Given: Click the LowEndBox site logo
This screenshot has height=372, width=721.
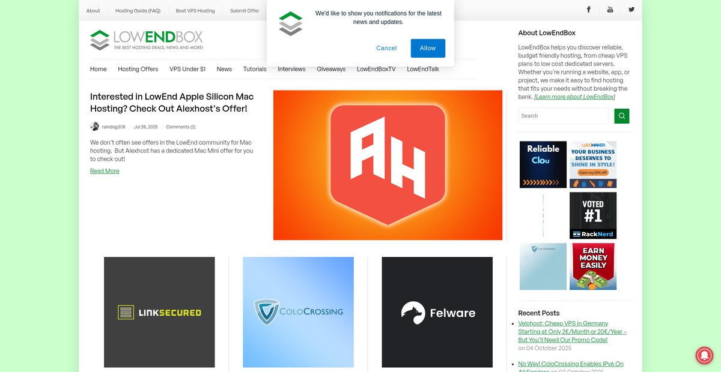Looking at the screenshot, I should (147, 40).
